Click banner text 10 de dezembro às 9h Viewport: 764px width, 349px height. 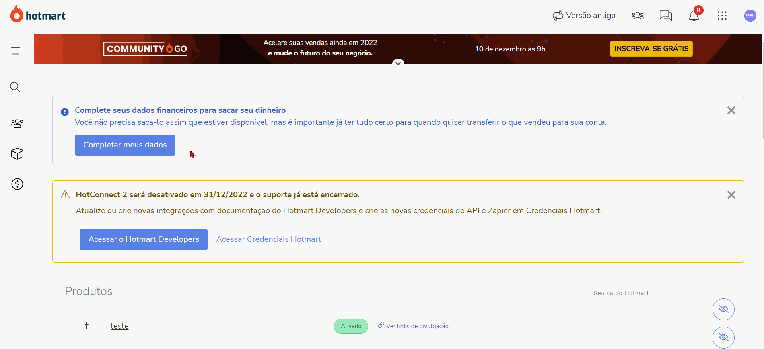[x=510, y=49]
